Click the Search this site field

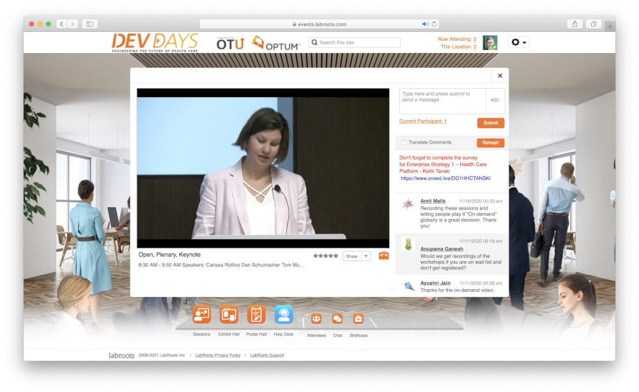pyautogui.click(x=355, y=42)
